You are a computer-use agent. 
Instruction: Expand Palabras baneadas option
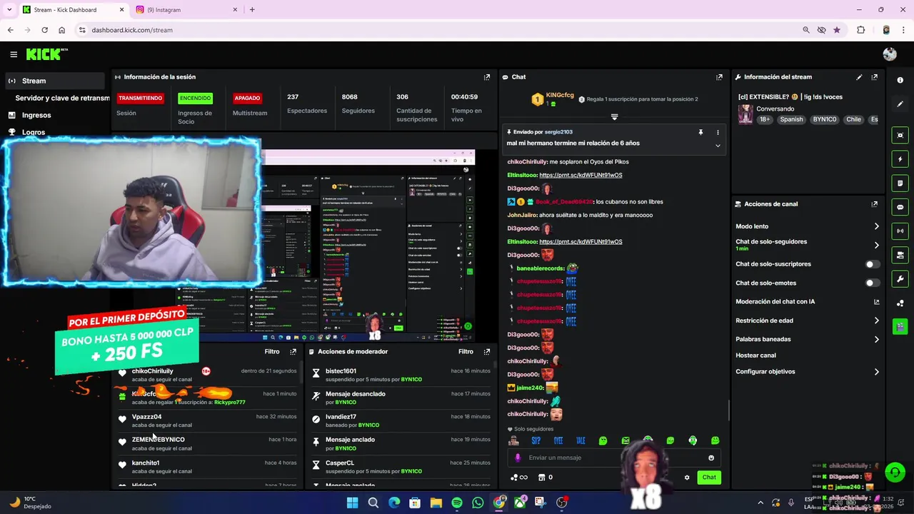click(876, 339)
